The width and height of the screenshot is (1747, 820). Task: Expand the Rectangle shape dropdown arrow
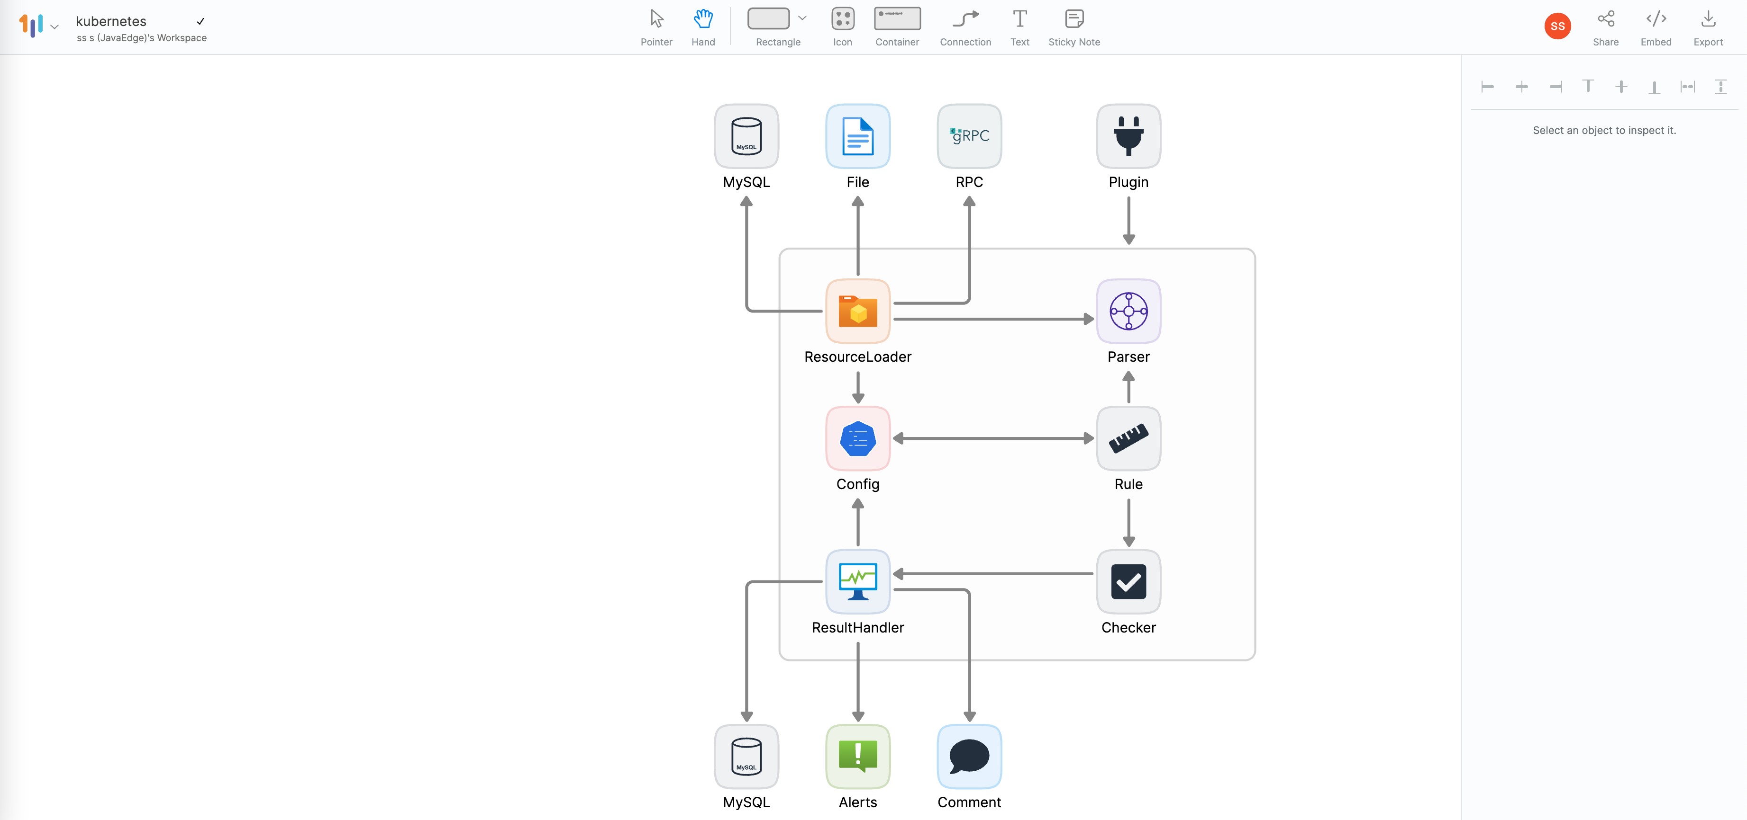tap(802, 18)
